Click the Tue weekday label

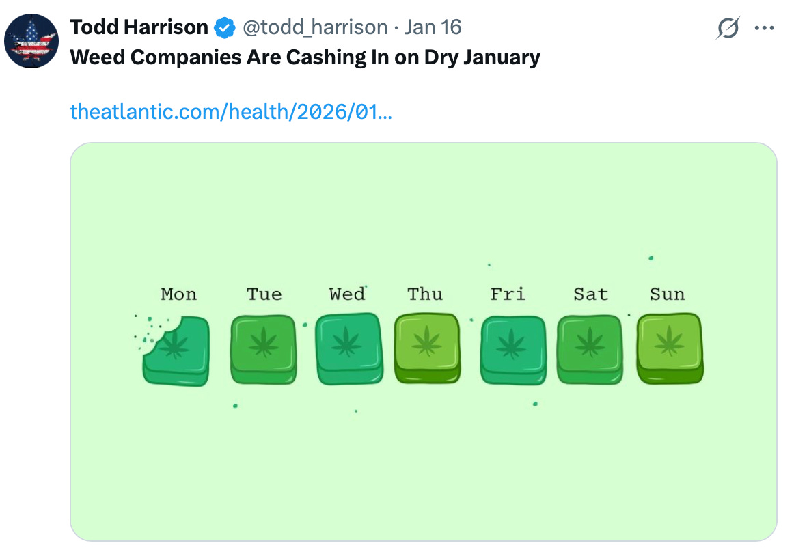[x=264, y=294]
